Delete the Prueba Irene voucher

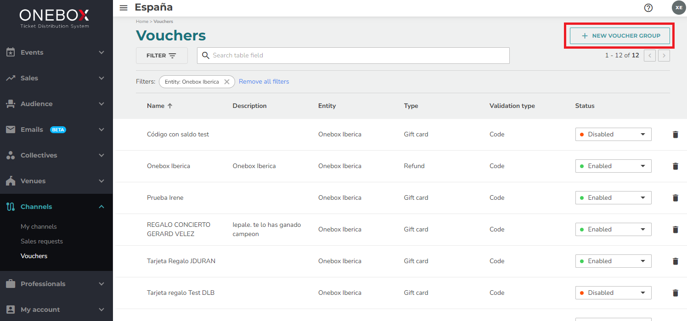pyautogui.click(x=675, y=198)
